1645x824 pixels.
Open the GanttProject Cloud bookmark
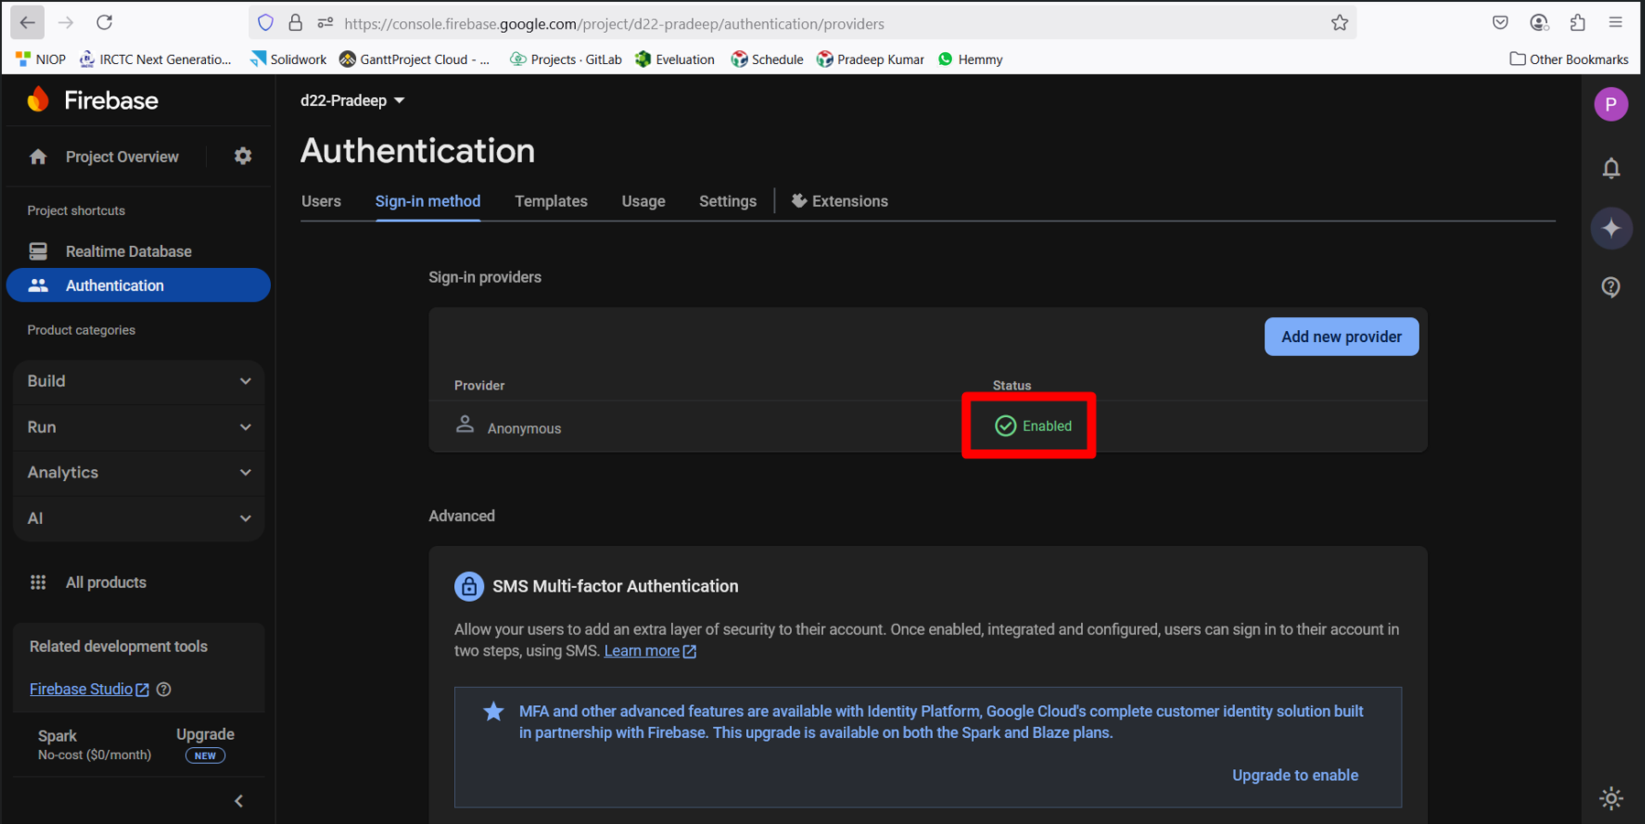(x=415, y=59)
